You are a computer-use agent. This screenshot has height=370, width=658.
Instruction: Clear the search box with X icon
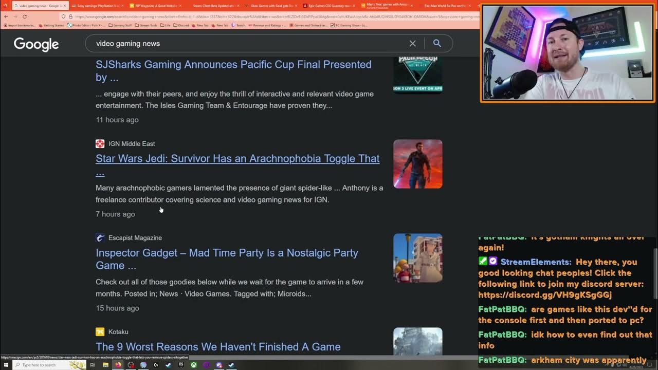point(412,44)
